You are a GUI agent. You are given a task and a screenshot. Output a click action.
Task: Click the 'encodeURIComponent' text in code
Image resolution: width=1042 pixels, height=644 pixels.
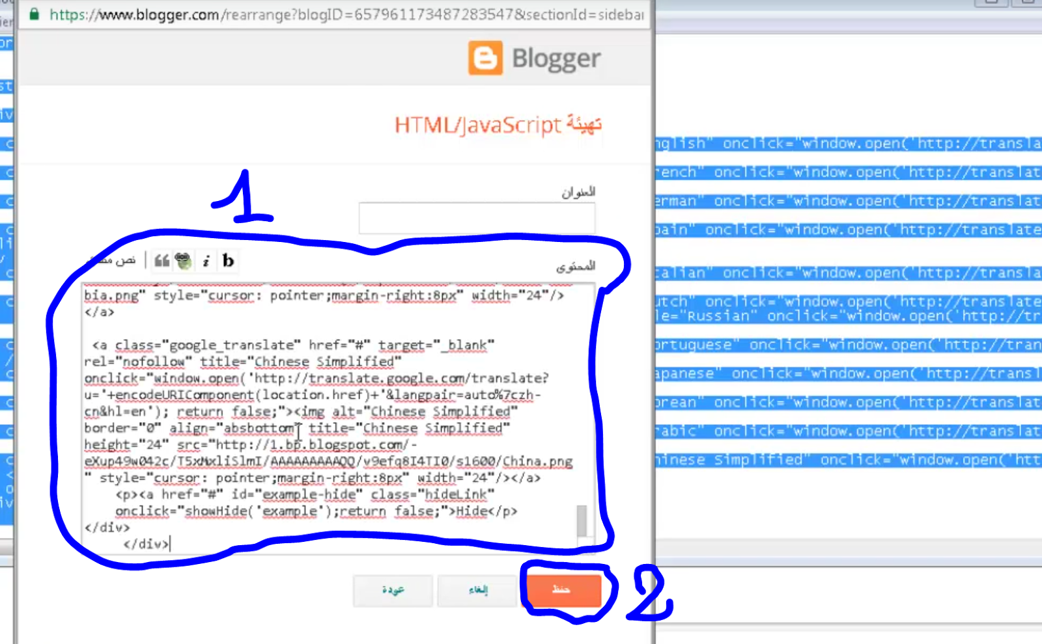click(x=184, y=395)
